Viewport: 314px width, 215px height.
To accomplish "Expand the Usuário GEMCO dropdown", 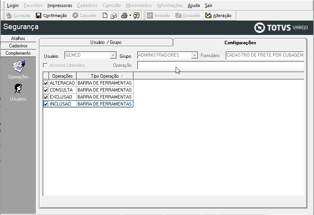I will click(113, 55).
